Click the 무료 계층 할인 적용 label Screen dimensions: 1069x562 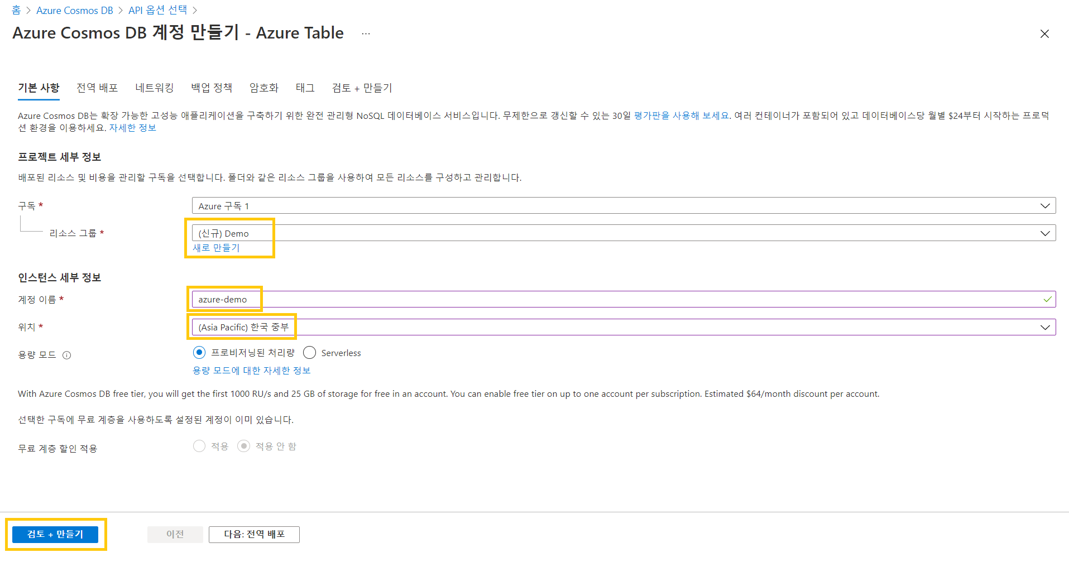coord(57,448)
